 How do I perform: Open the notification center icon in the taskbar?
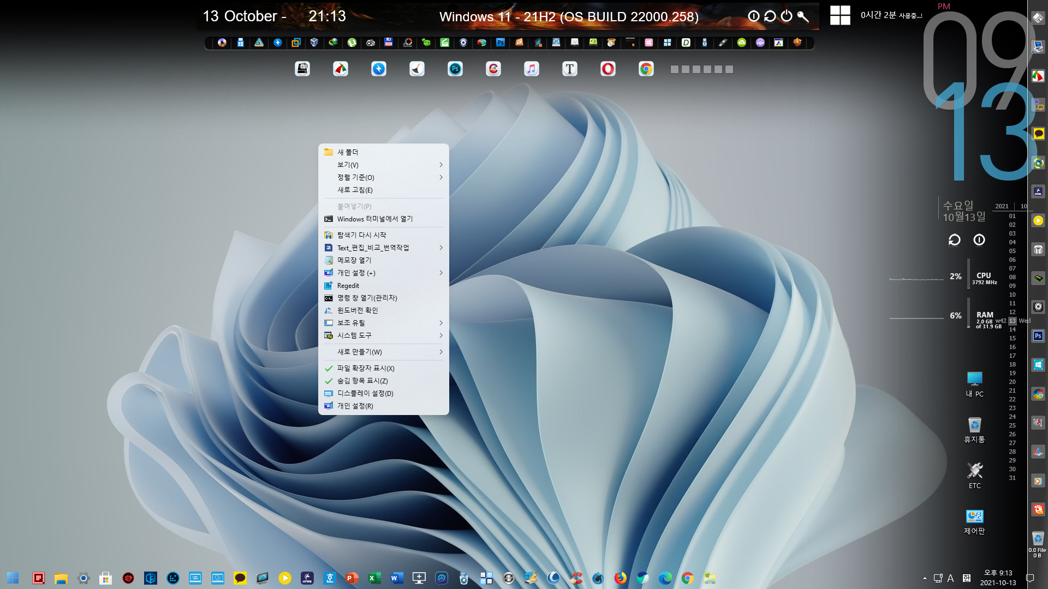click(x=1031, y=578)
